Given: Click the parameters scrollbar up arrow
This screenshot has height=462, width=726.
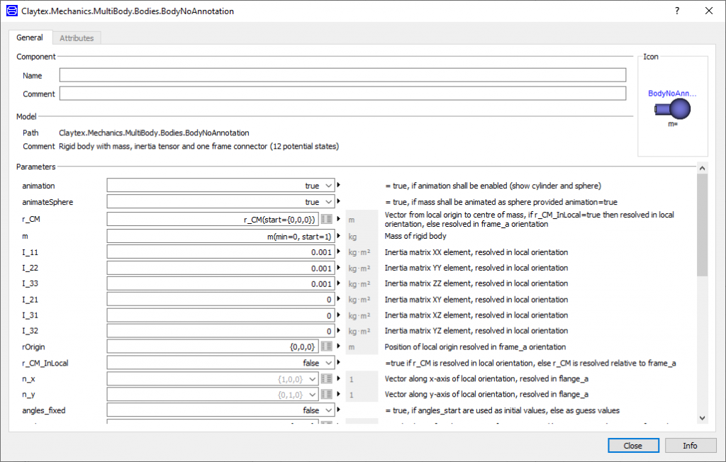Looking at the screenshot, I should 702,168.
